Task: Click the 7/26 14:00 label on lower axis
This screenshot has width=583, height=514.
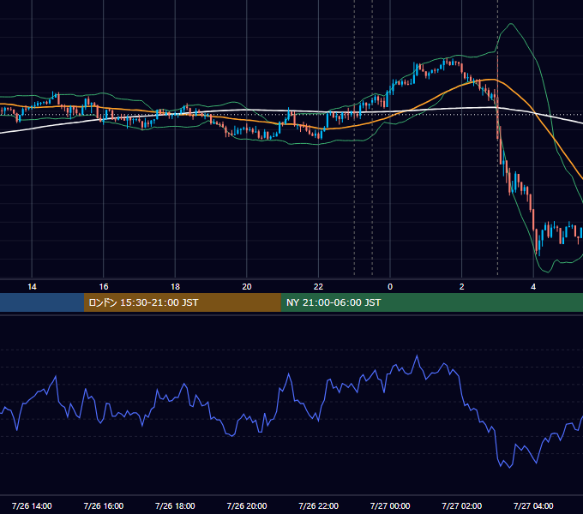Action: pyautogui.click(x=32, y=505)
